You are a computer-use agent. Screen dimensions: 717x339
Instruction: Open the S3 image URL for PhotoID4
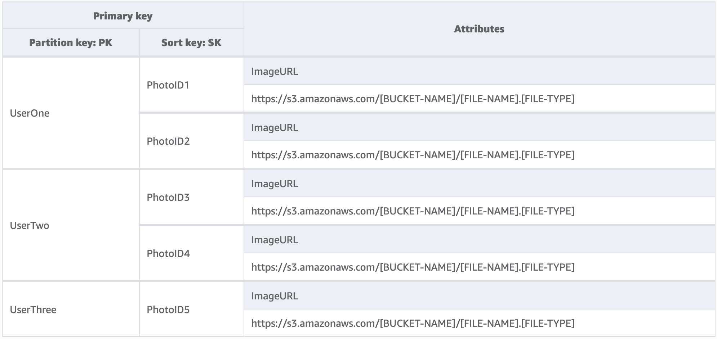click(413, 267)
